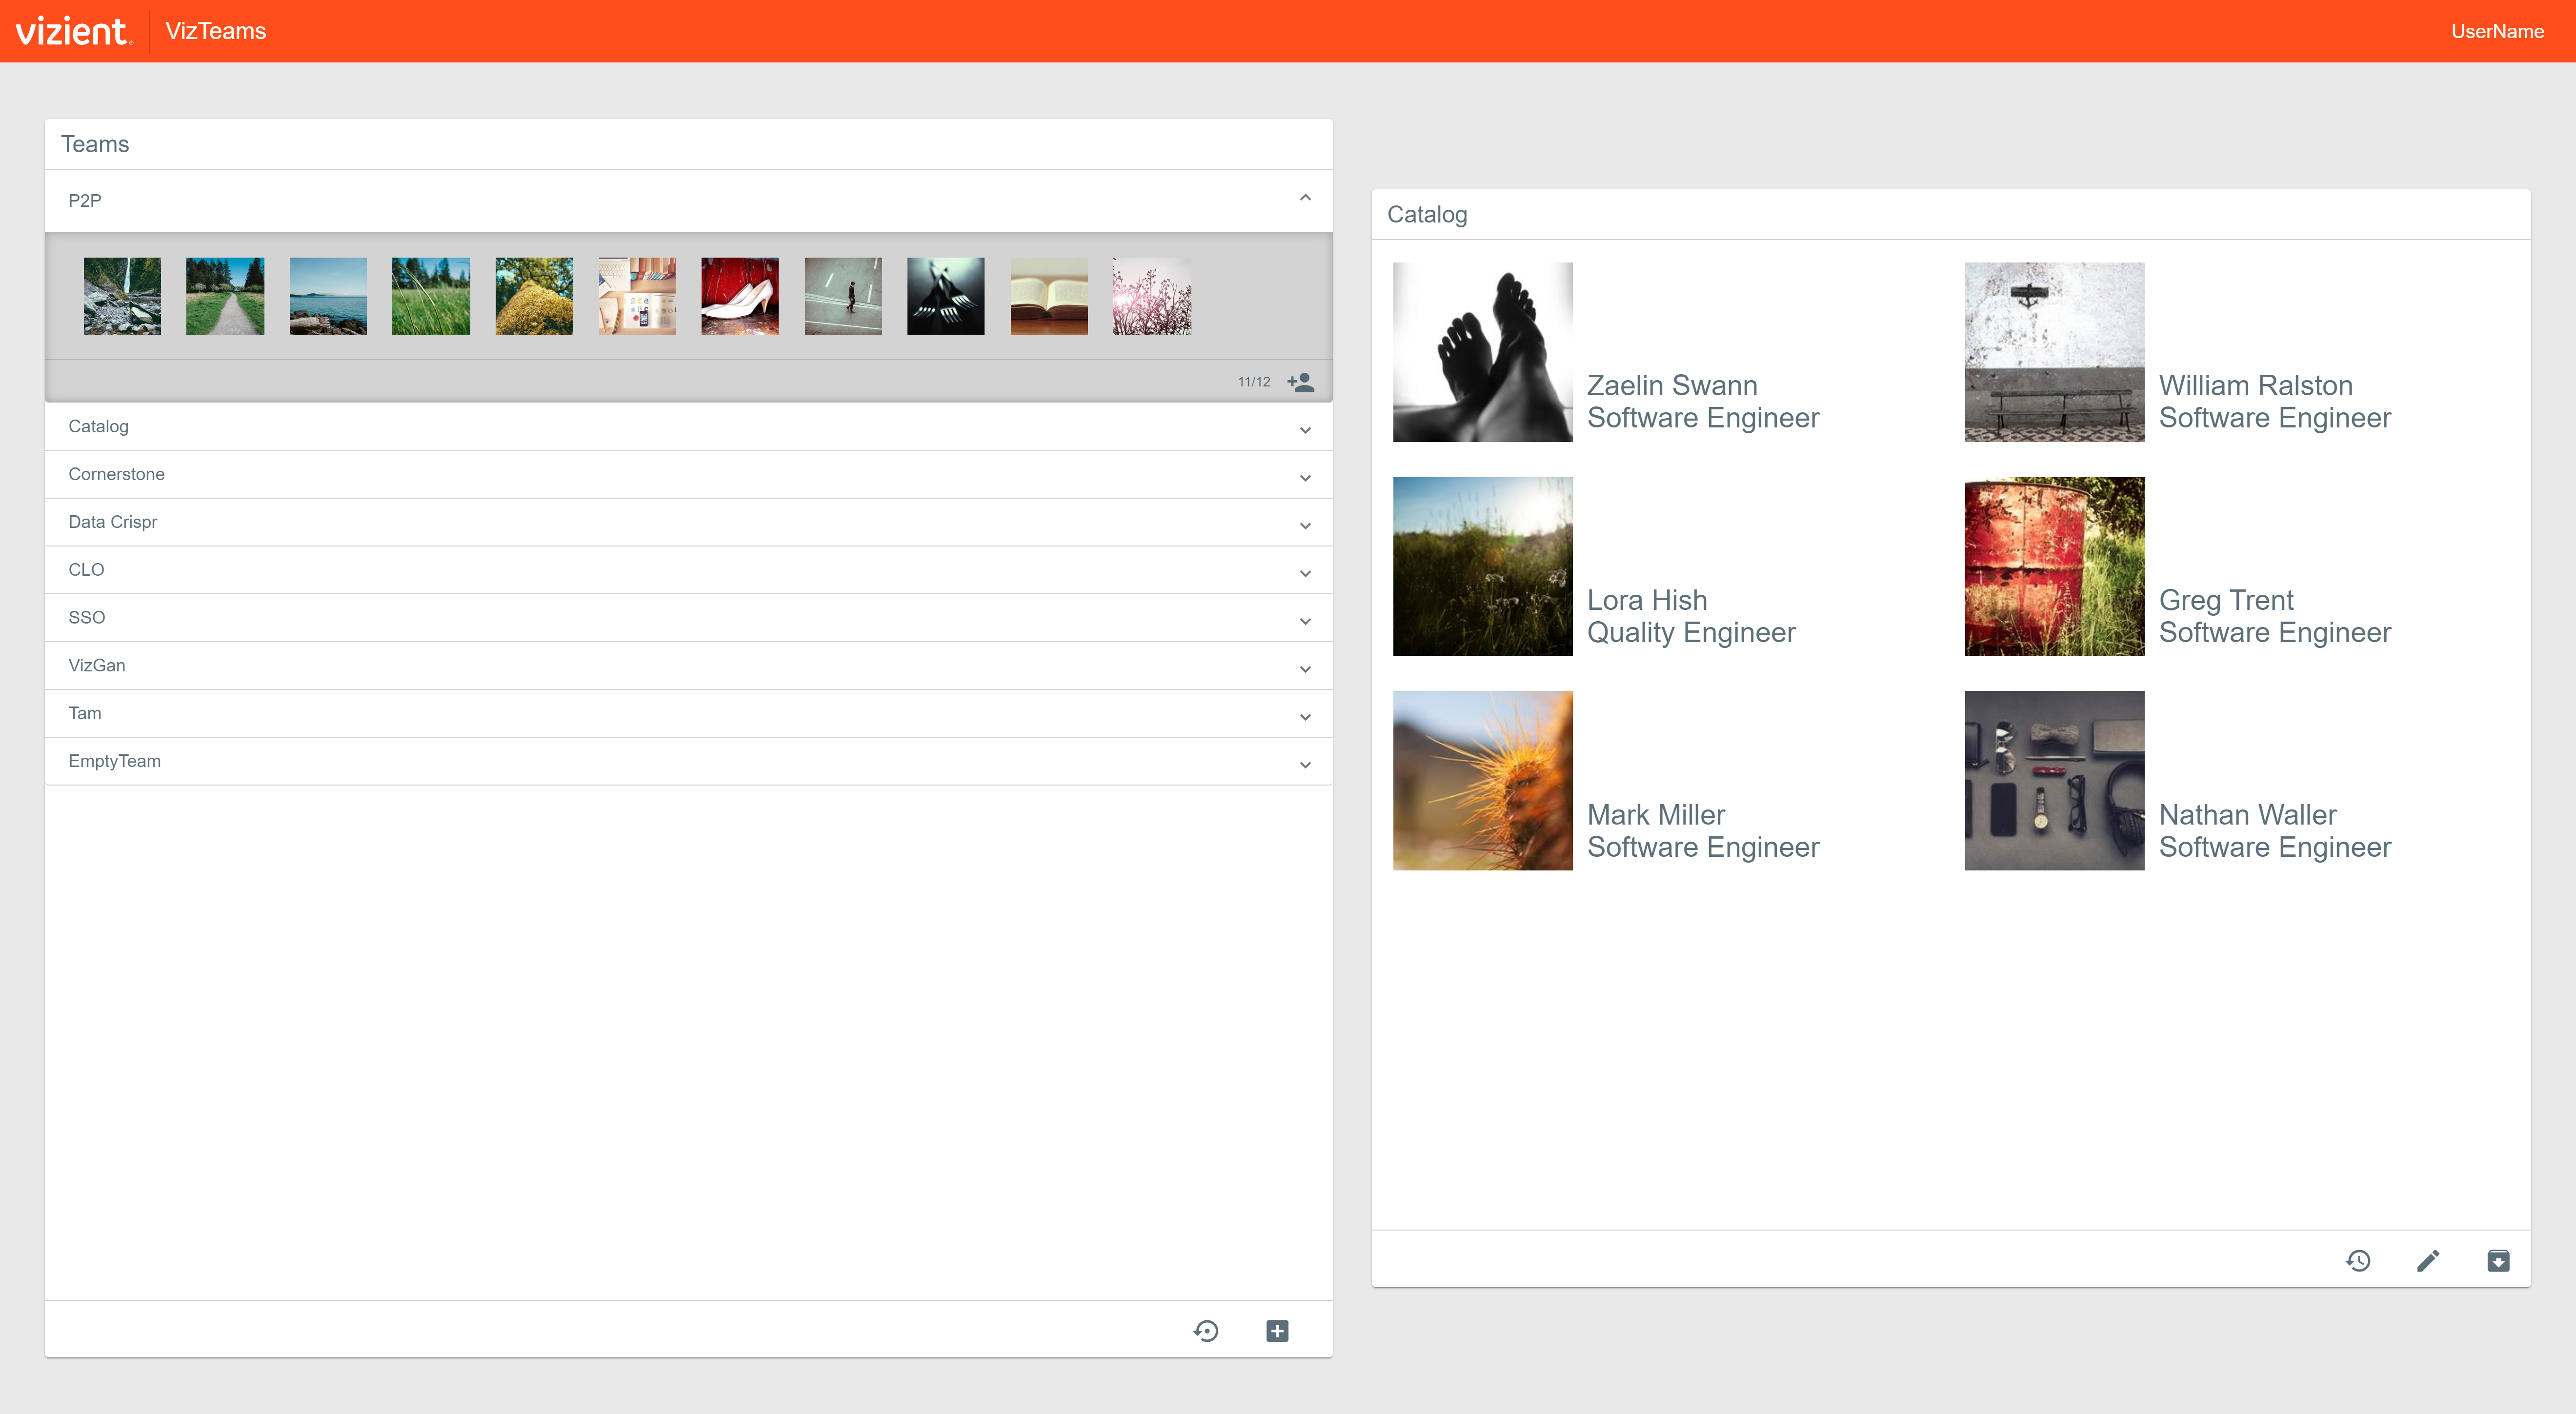Image resolution: width=2576 pixels, height=1414 pixels.
Task: Select the green grass member thumbnail
Action: click(431, 296)
